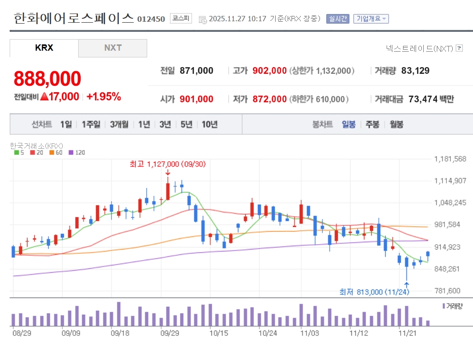Click the red 20-day moving average swatch
The height and width of the screenshot is (347, 473).
click(33, 153)
